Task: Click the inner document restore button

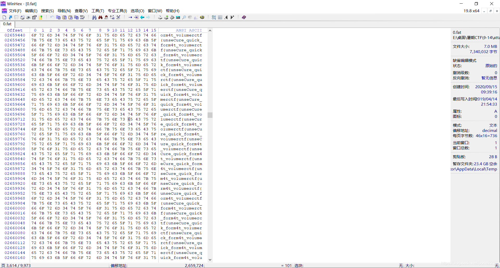Action: point(491,11)
